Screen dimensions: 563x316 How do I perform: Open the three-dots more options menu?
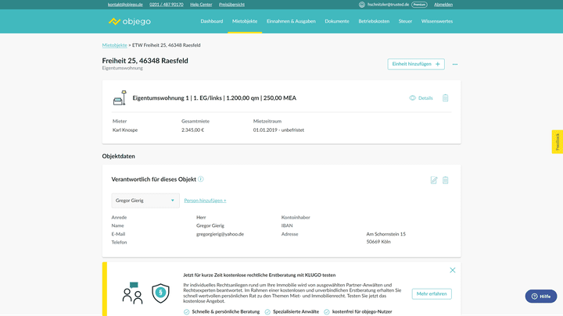[x=455, y=65]
